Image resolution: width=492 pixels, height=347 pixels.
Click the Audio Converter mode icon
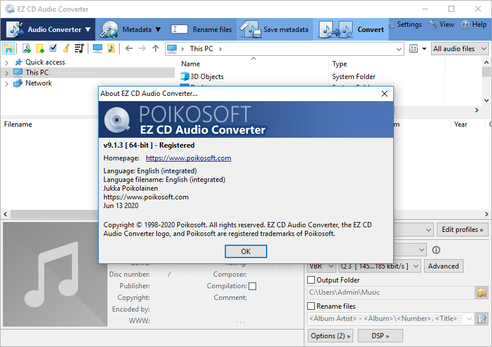coord(15,30)
